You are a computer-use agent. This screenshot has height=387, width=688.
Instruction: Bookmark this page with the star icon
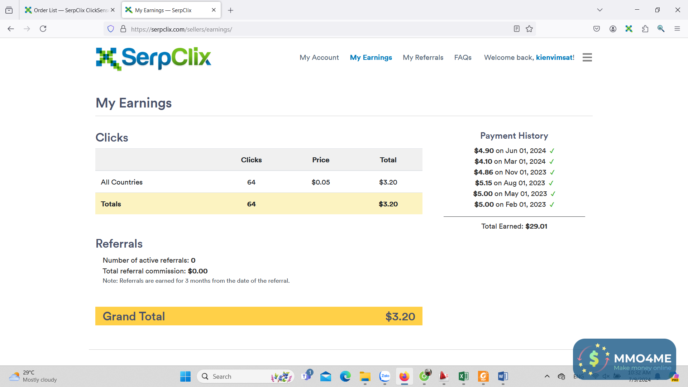tap(529, 29)
